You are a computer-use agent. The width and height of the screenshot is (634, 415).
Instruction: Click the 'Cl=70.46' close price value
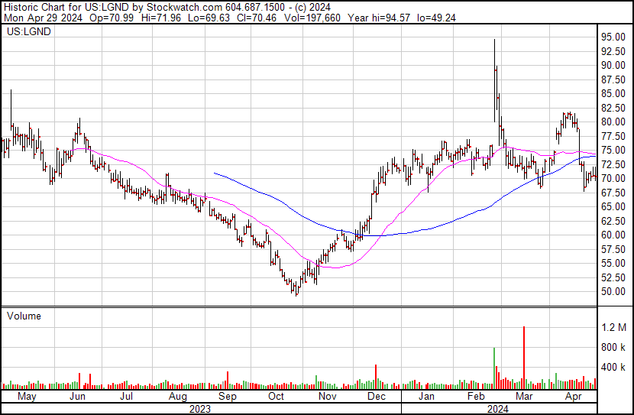[257, 18]
